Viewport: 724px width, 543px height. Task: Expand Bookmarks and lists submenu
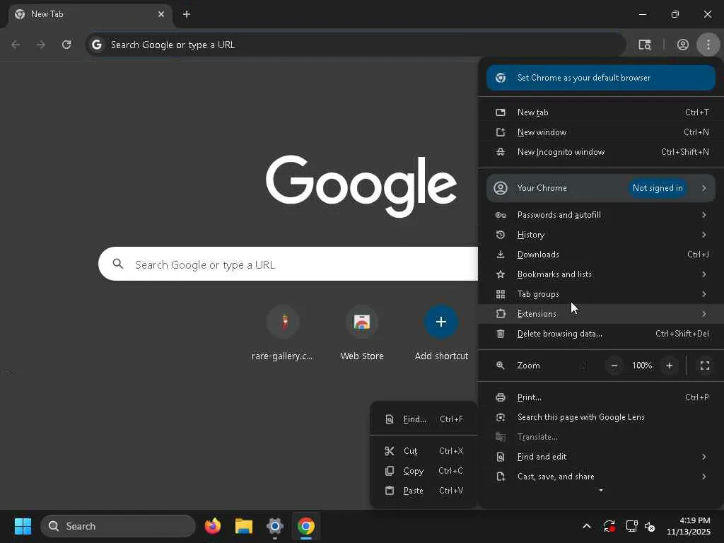coord(601,274)
